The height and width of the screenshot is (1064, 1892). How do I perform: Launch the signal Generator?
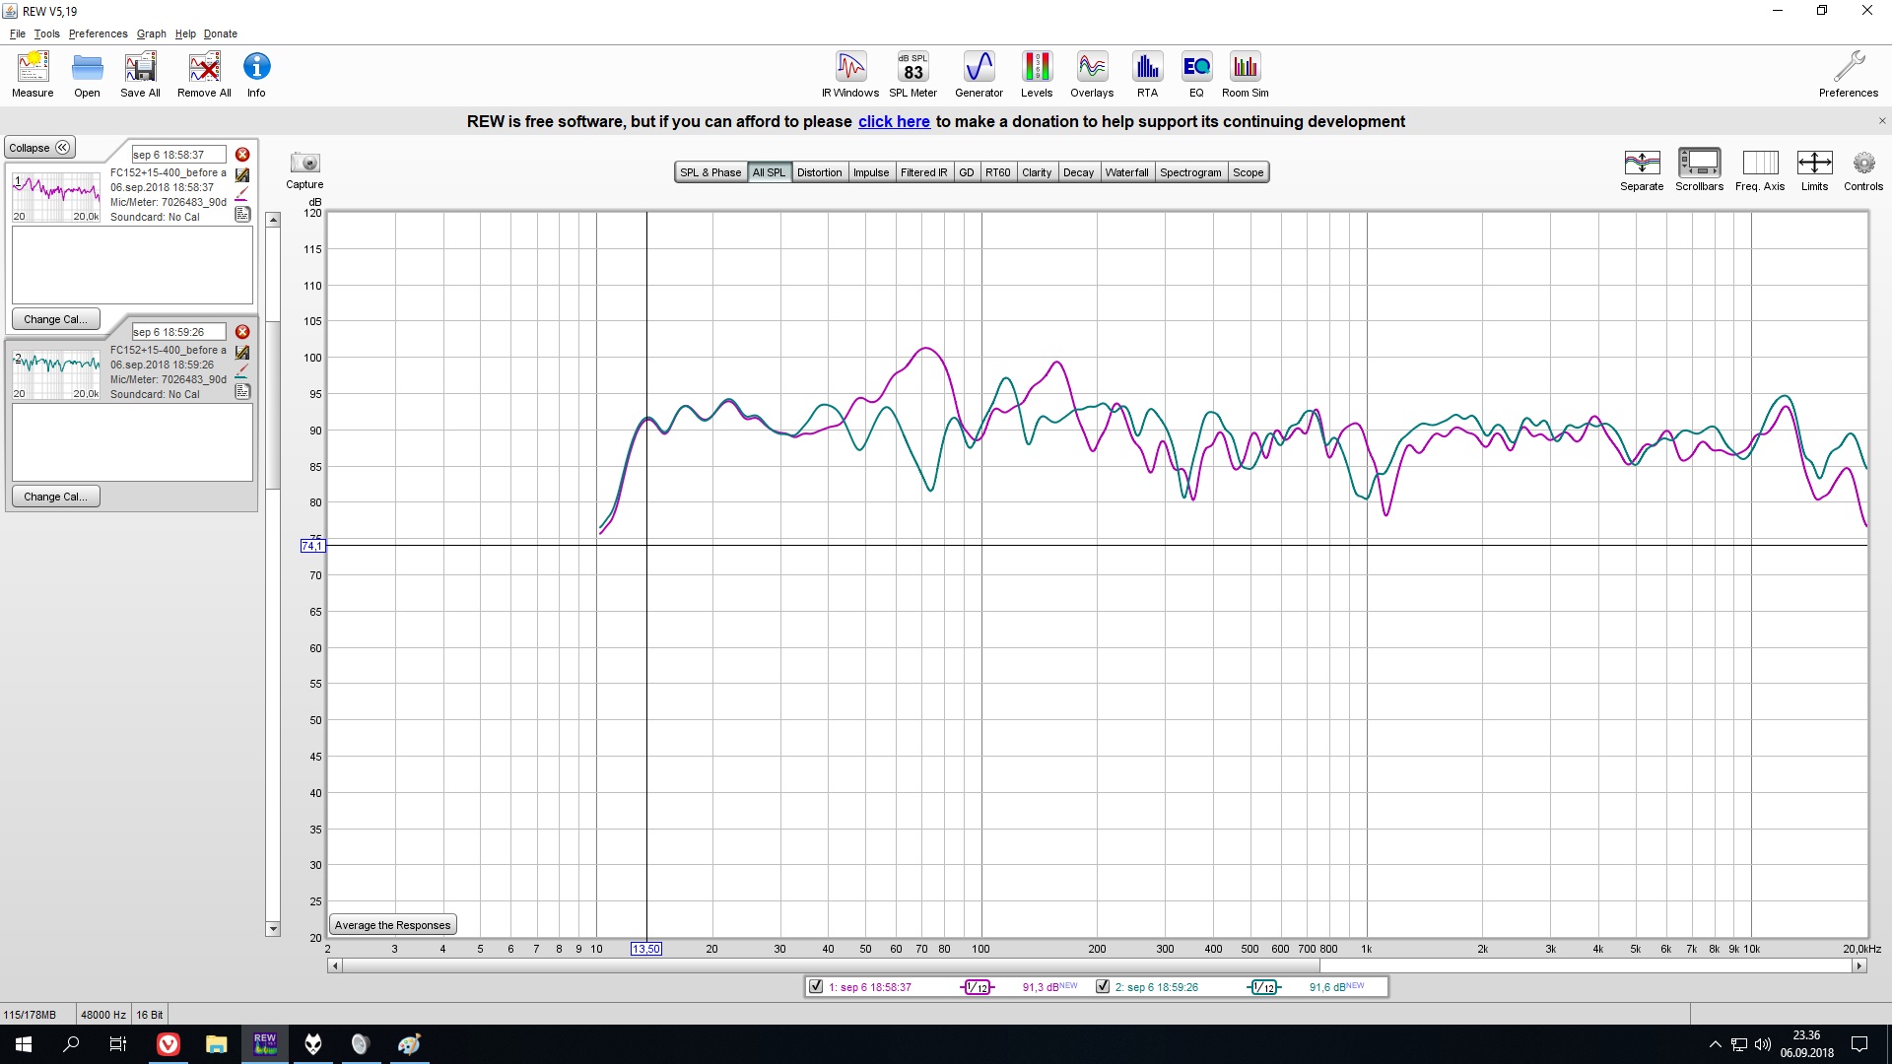click(x=979, y=75)
